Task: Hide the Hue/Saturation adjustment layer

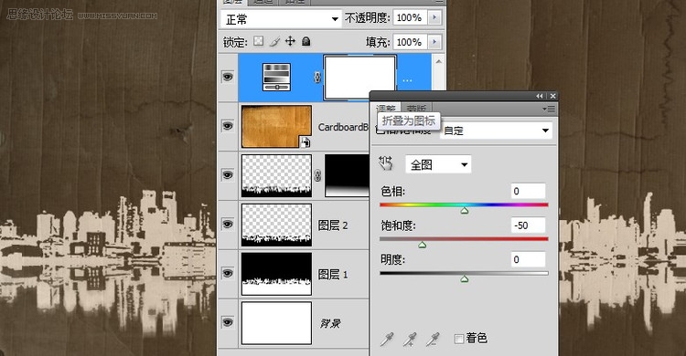Action: [x=228, y=77]
